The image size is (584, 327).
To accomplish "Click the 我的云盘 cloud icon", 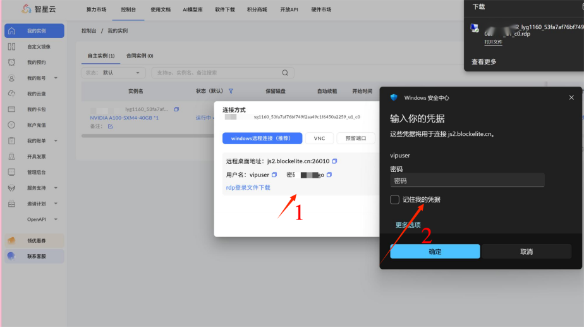I will 11,94.
